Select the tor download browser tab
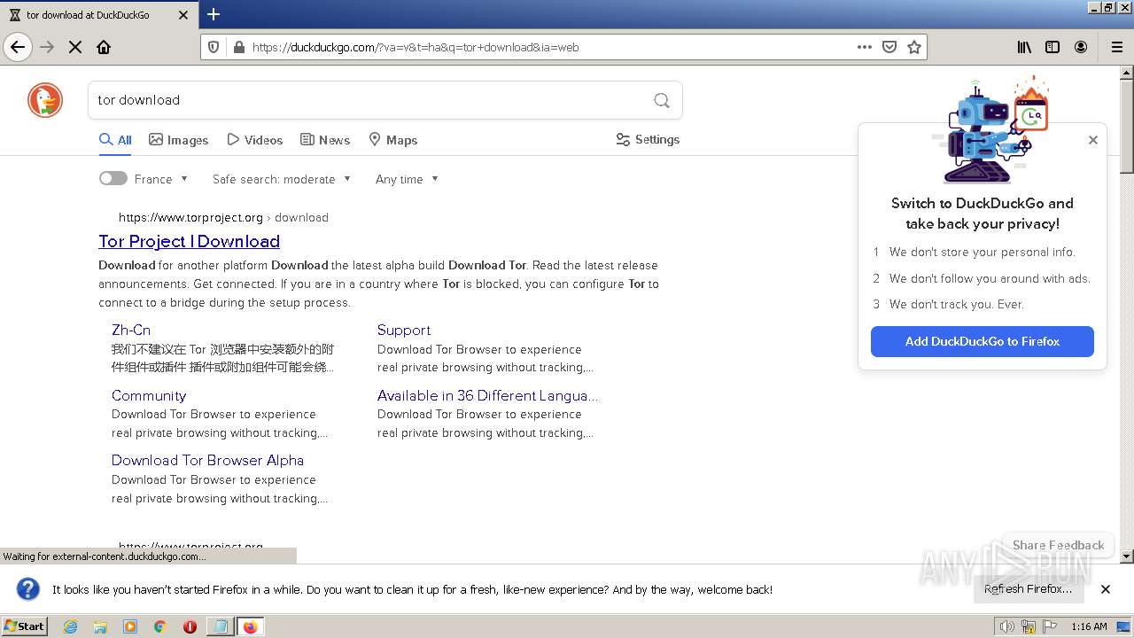This screenshot has width=1134, height=638. pos(97,15)
